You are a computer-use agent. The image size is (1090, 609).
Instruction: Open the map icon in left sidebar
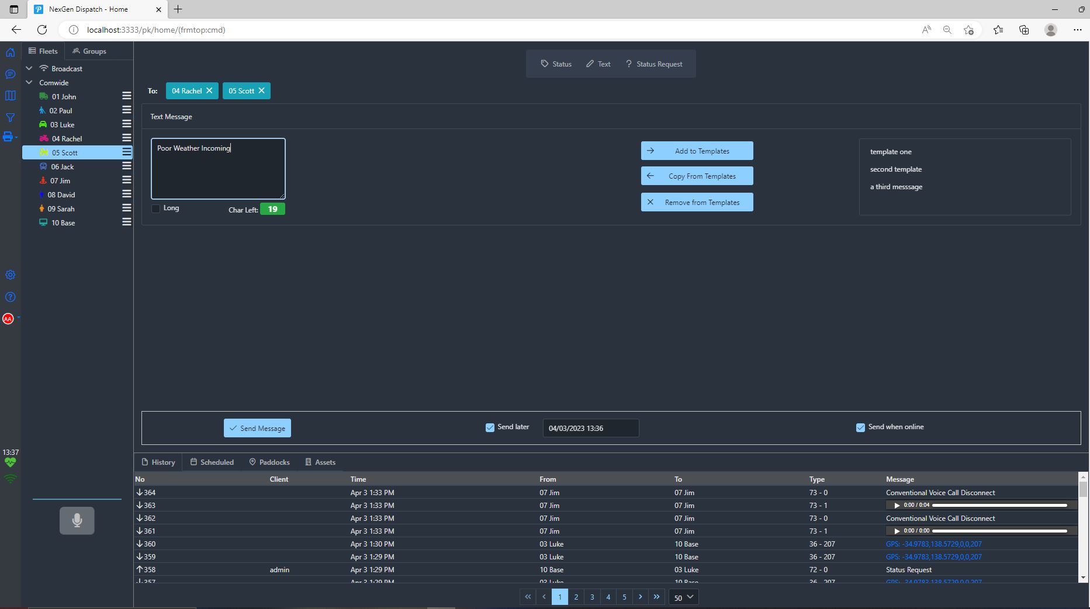(10, 96)
